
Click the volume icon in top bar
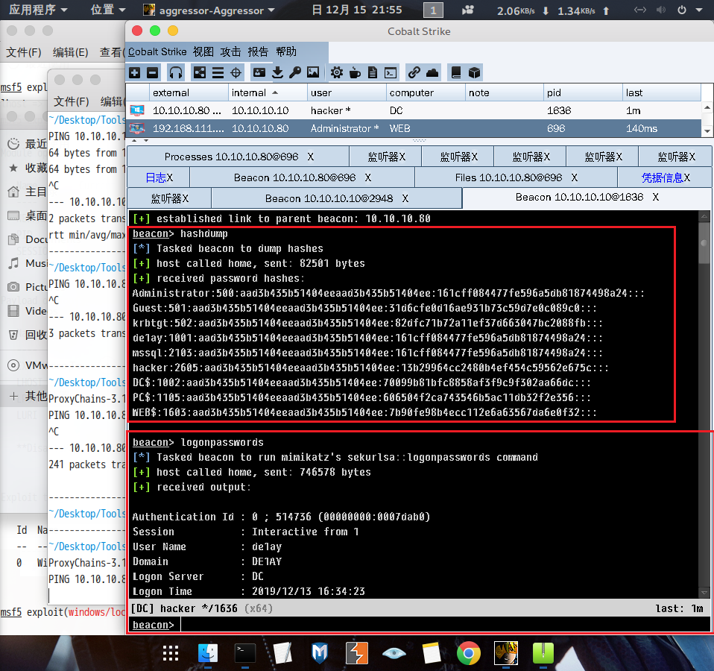pos(661,10)
